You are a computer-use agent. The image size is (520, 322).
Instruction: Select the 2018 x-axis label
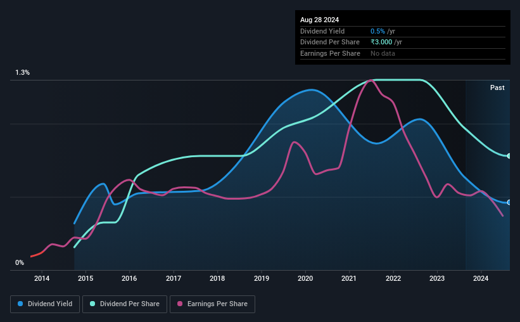coord(217,278)
